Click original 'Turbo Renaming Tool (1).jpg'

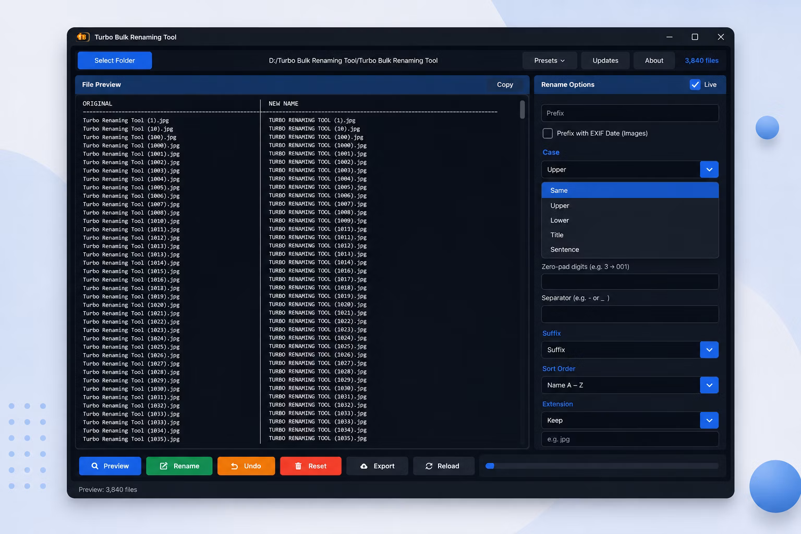[126, 120]
